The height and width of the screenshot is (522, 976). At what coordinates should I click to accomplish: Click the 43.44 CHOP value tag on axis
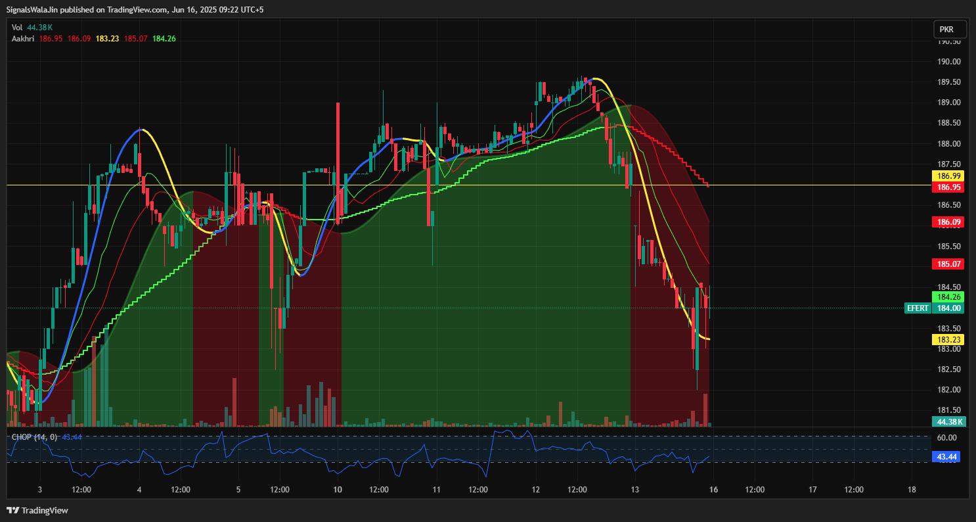tap(946, 456)
